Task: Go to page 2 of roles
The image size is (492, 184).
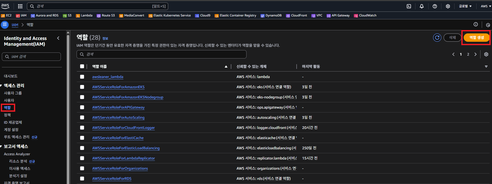Action: (468, 54)
